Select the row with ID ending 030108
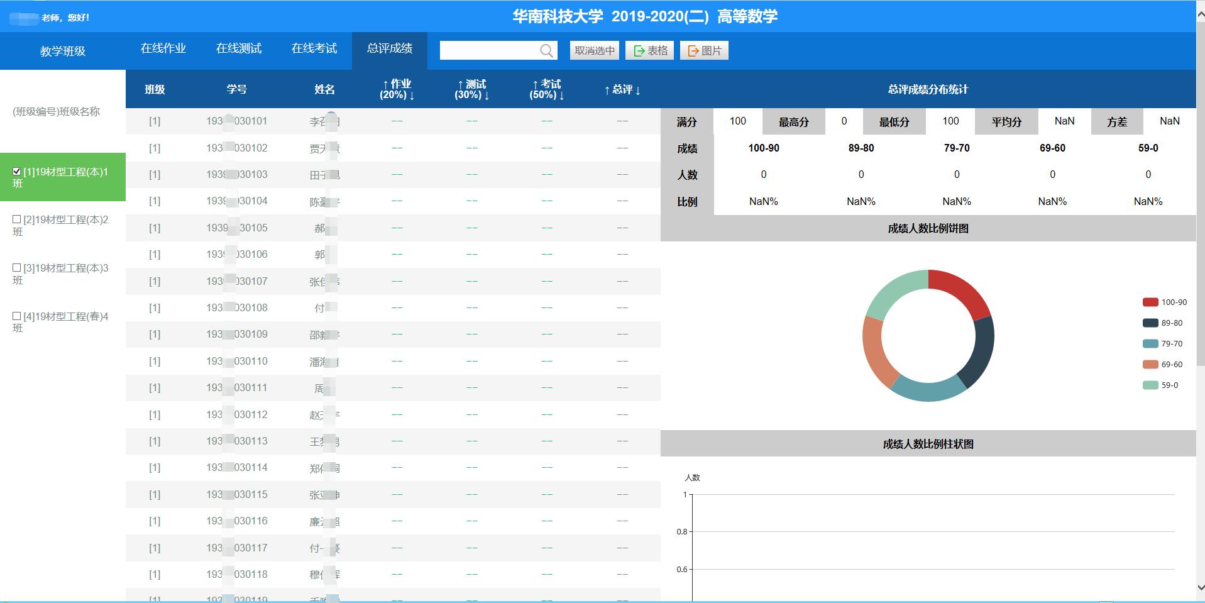1205x603 pixels. pyautogui.click(x=393, y=307)
